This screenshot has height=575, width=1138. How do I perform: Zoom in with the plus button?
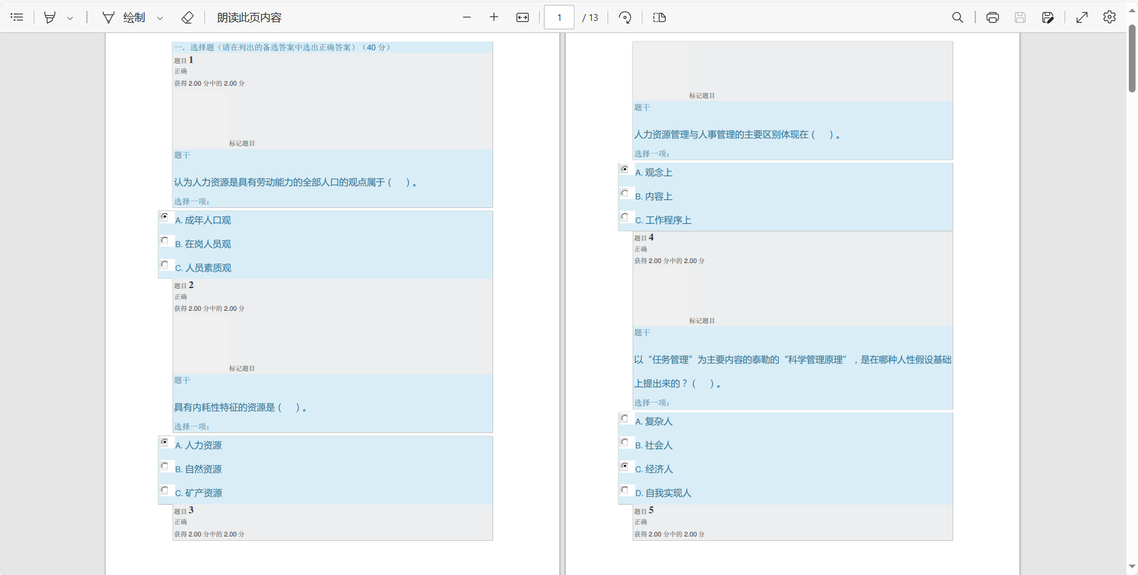tap(494, 17)
